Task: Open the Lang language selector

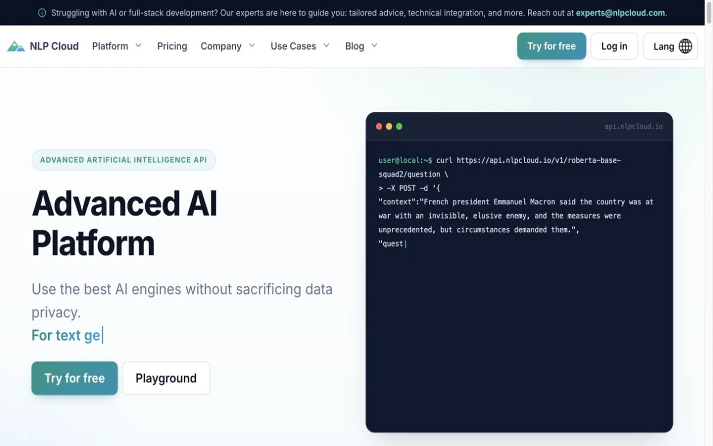Action: coord(670,46)
